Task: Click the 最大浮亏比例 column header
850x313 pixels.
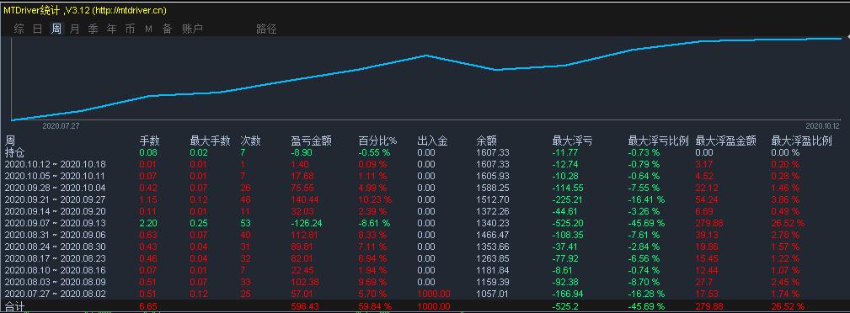Action: [x=658, y=141]
